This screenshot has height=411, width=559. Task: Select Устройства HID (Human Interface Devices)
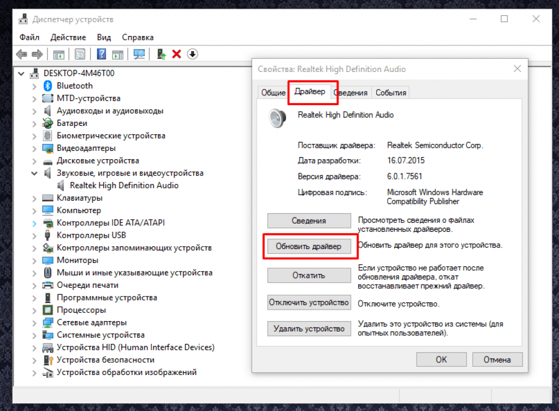(135, 347)
